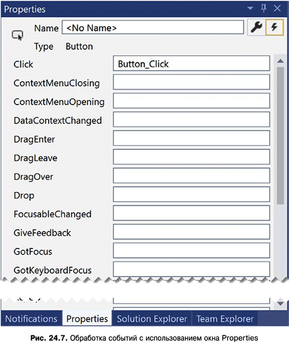Viewport: 289px width, 348px height.
Task: Click the Name field showing <No Name>
Action: 153,28
